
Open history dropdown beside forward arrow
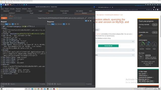(x=21, y=18)
